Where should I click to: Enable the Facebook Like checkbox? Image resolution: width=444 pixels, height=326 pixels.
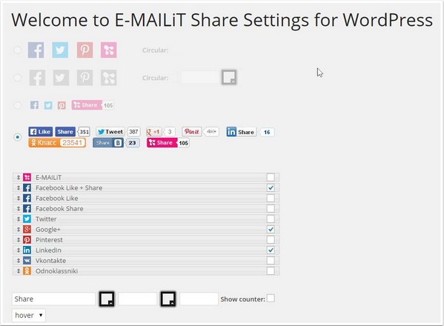point(271,198)
